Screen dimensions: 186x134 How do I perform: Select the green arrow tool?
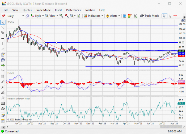tap(3, 65)
